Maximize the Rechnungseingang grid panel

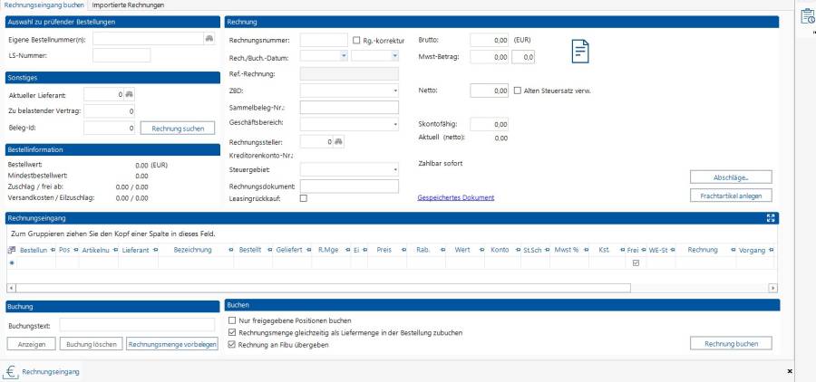(772, 217)
